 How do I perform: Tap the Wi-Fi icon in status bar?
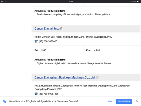[x=6, y=1]
